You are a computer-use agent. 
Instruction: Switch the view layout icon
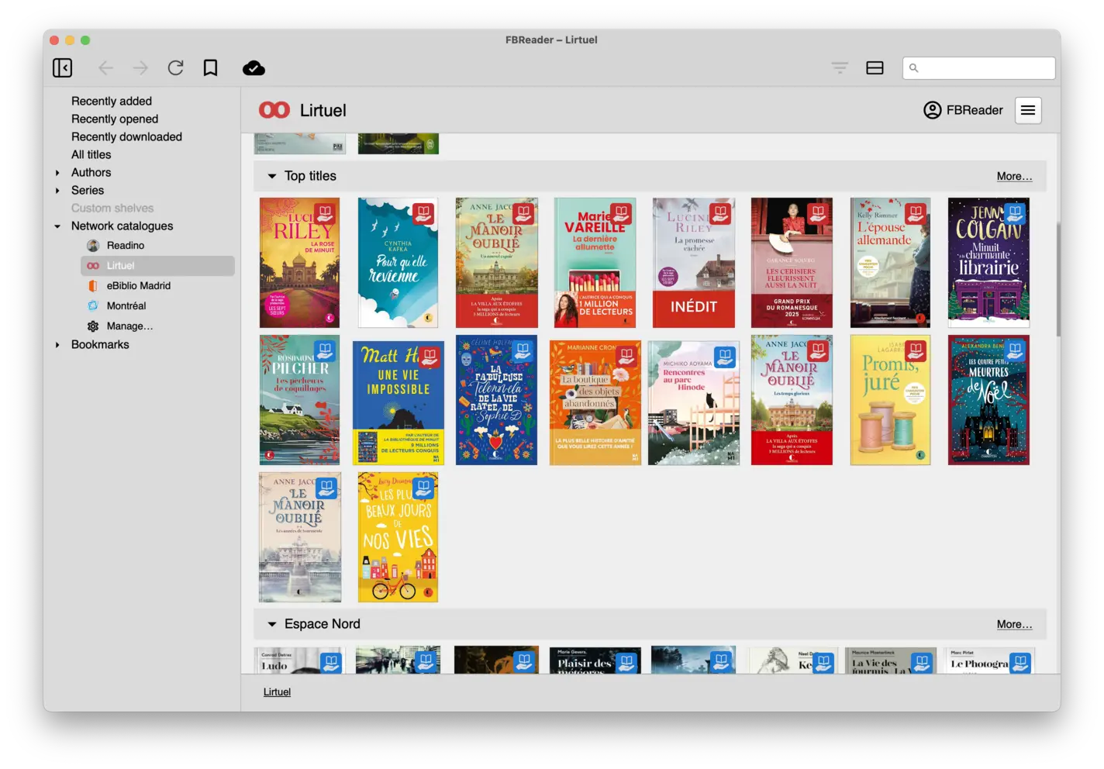pyautogui.click(x=875, y=68)
